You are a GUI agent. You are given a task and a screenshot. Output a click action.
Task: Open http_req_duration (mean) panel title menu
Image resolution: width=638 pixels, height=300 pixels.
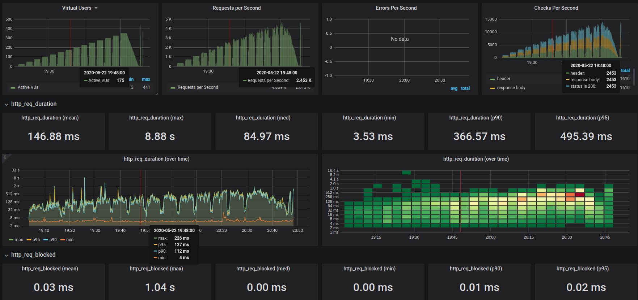[x=50, y=118]
